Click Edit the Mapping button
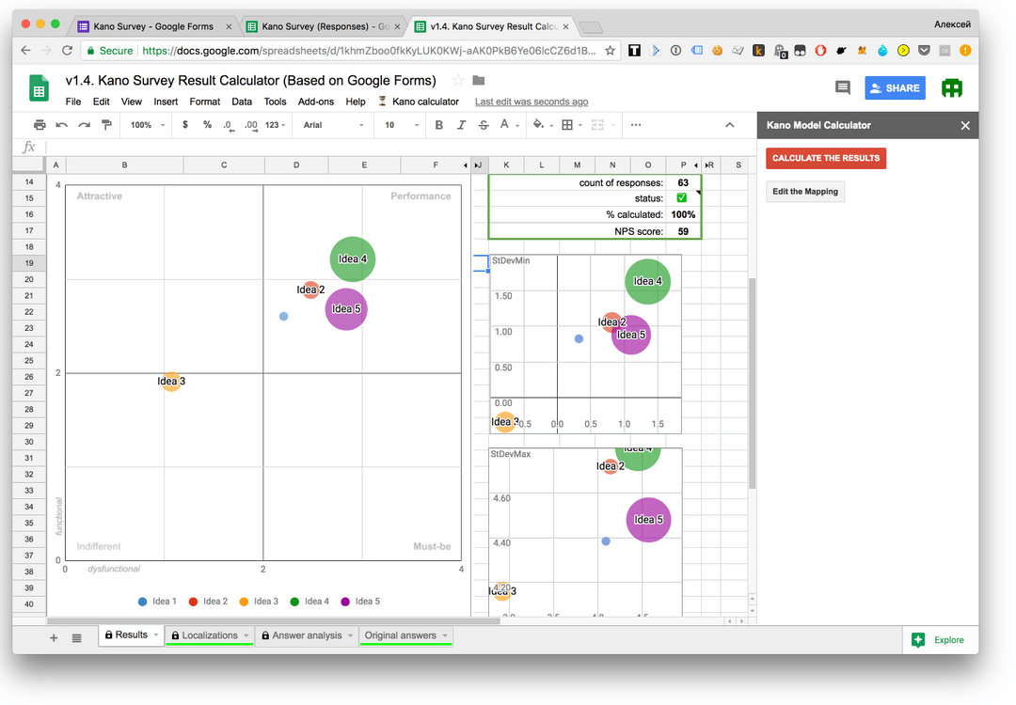Viewport: 1016px width, 705px height. (x=804, y=192)
